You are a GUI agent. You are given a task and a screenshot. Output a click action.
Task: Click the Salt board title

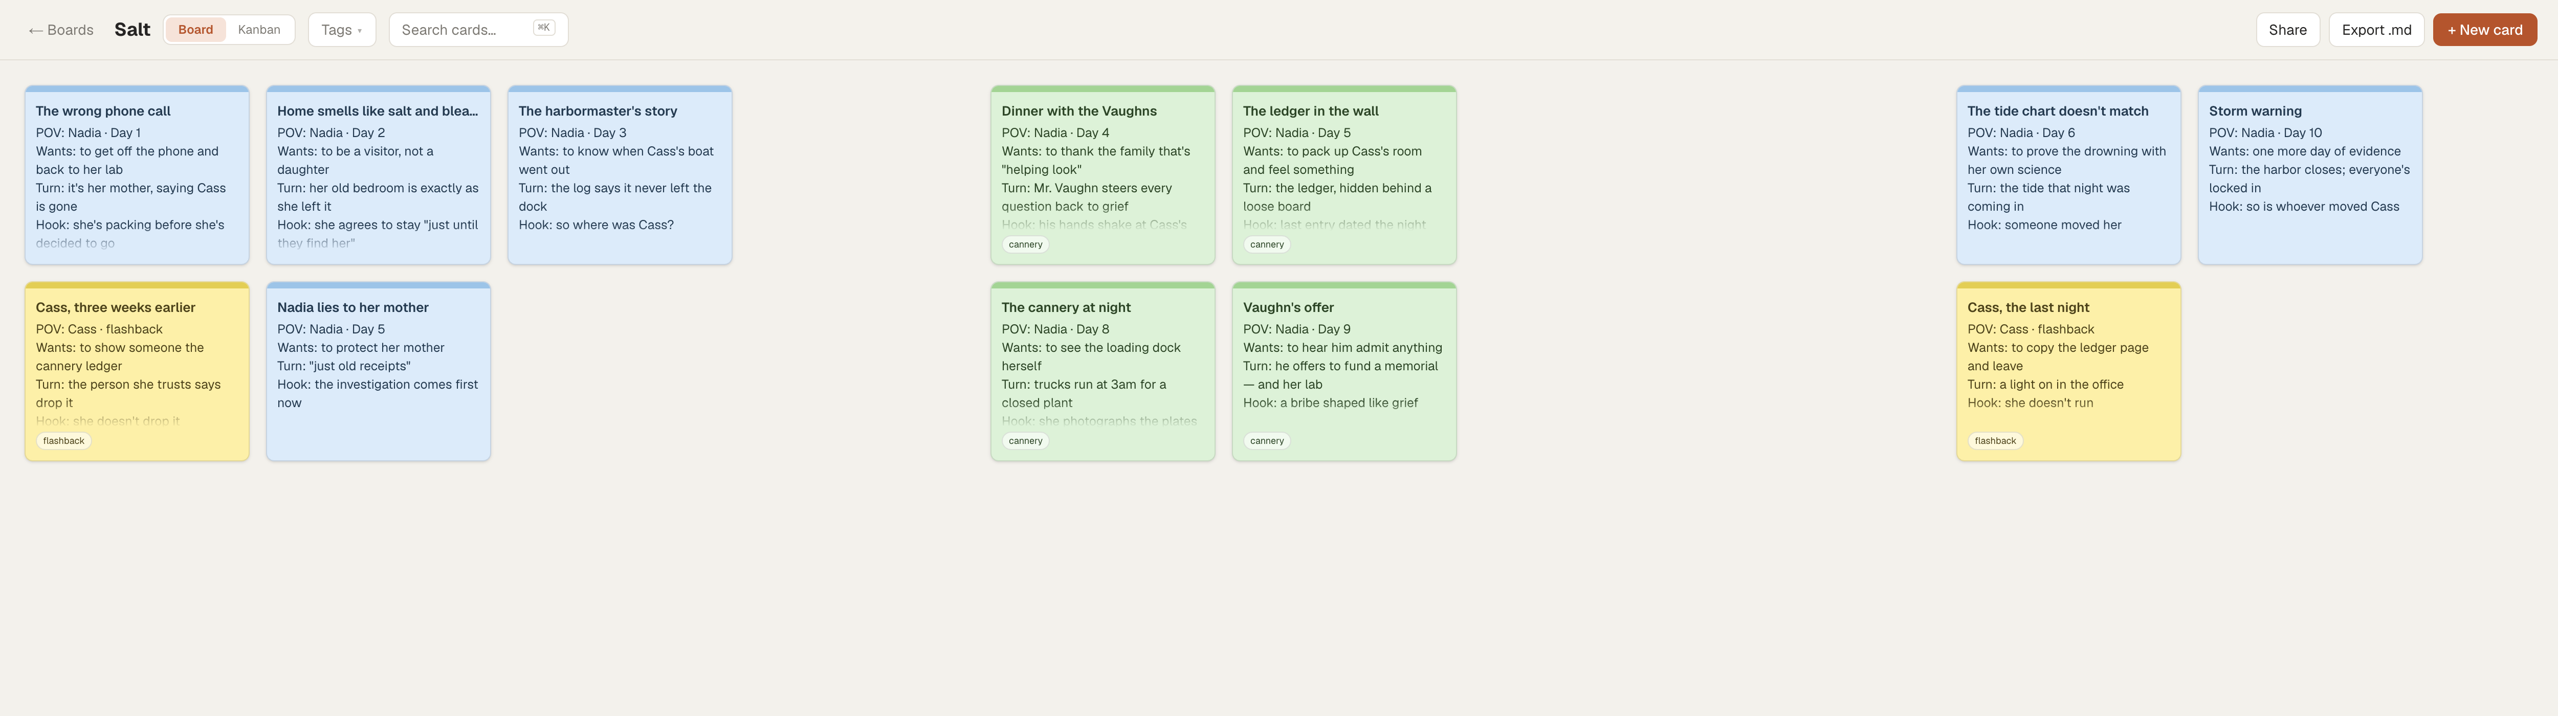[x=132, y=30]
